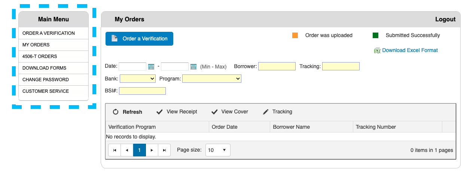467x177 pixels.
Task: Click the 'Order was uploaded' legend text
Action: coord(329,35)
